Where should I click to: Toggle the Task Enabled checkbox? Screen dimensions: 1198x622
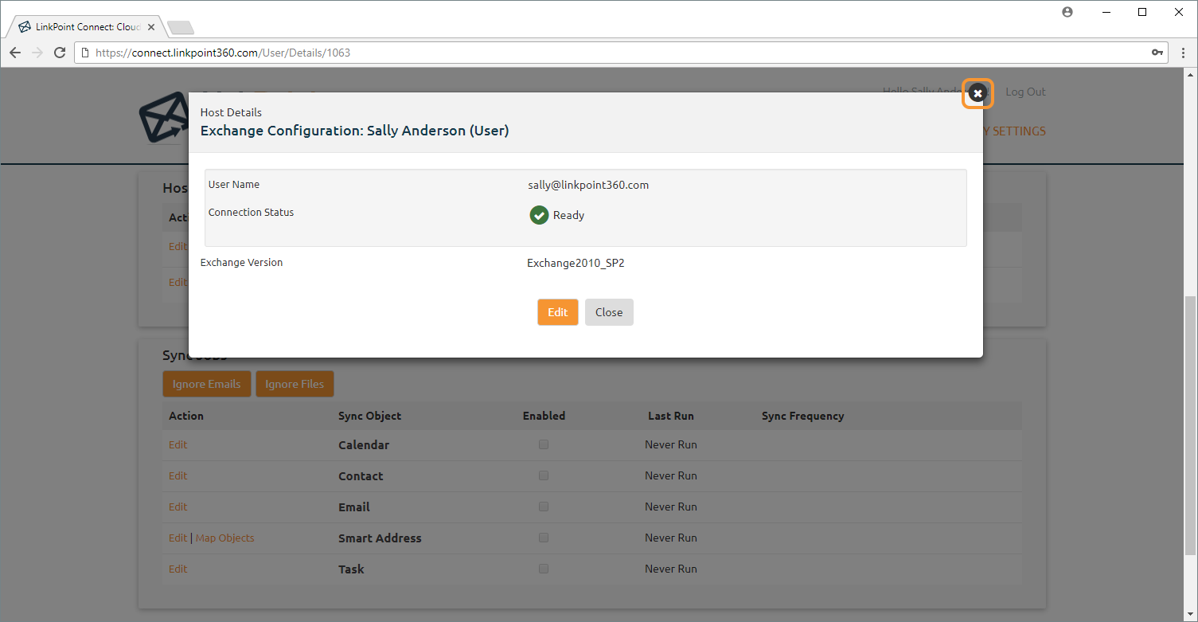544,569
